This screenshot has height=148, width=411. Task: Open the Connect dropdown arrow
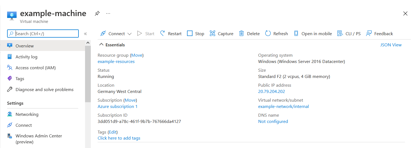(x=130, y=34)
